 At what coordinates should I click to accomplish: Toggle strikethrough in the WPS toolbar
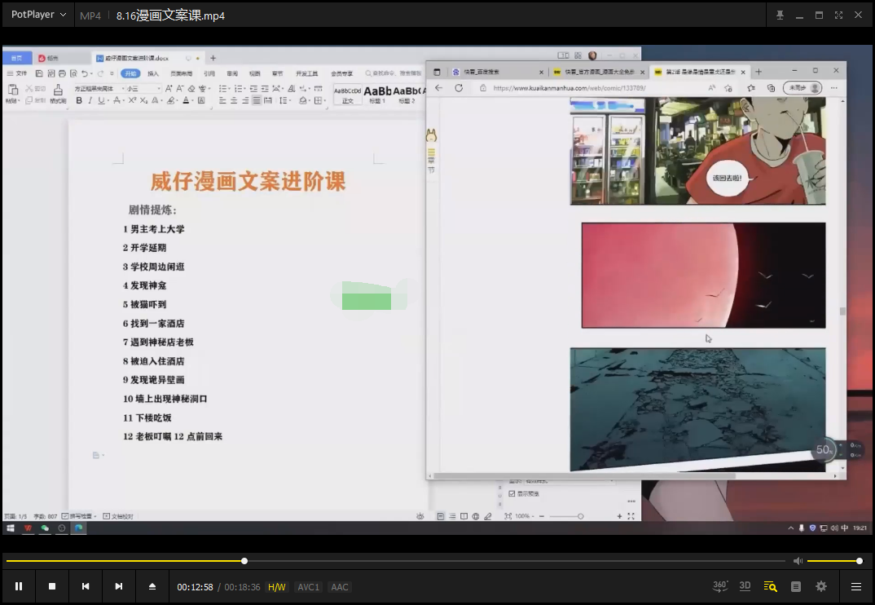117,100
